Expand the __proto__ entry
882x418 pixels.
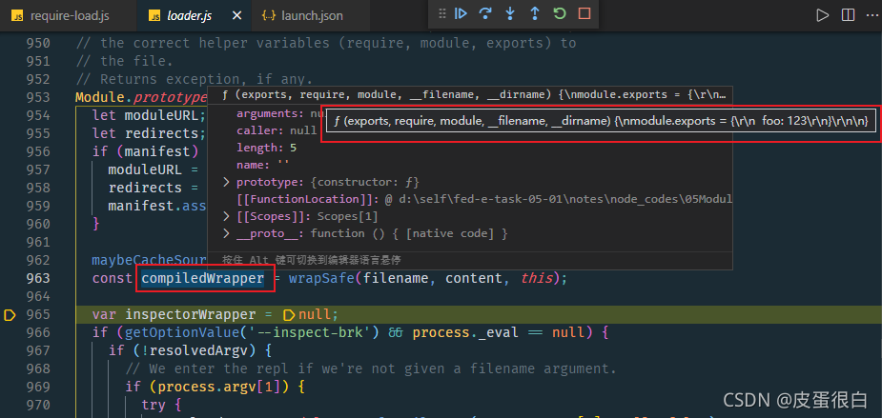[226, 233]
